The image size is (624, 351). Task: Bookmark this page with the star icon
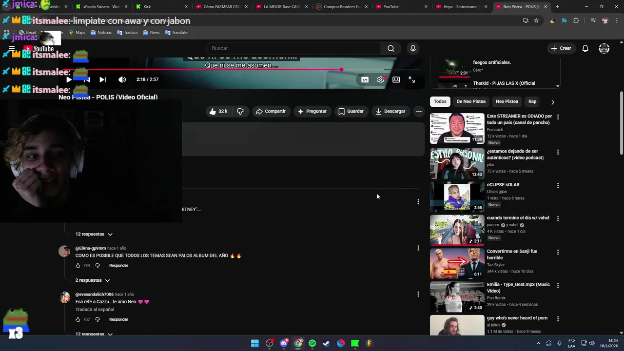click(x=536, y=20)
